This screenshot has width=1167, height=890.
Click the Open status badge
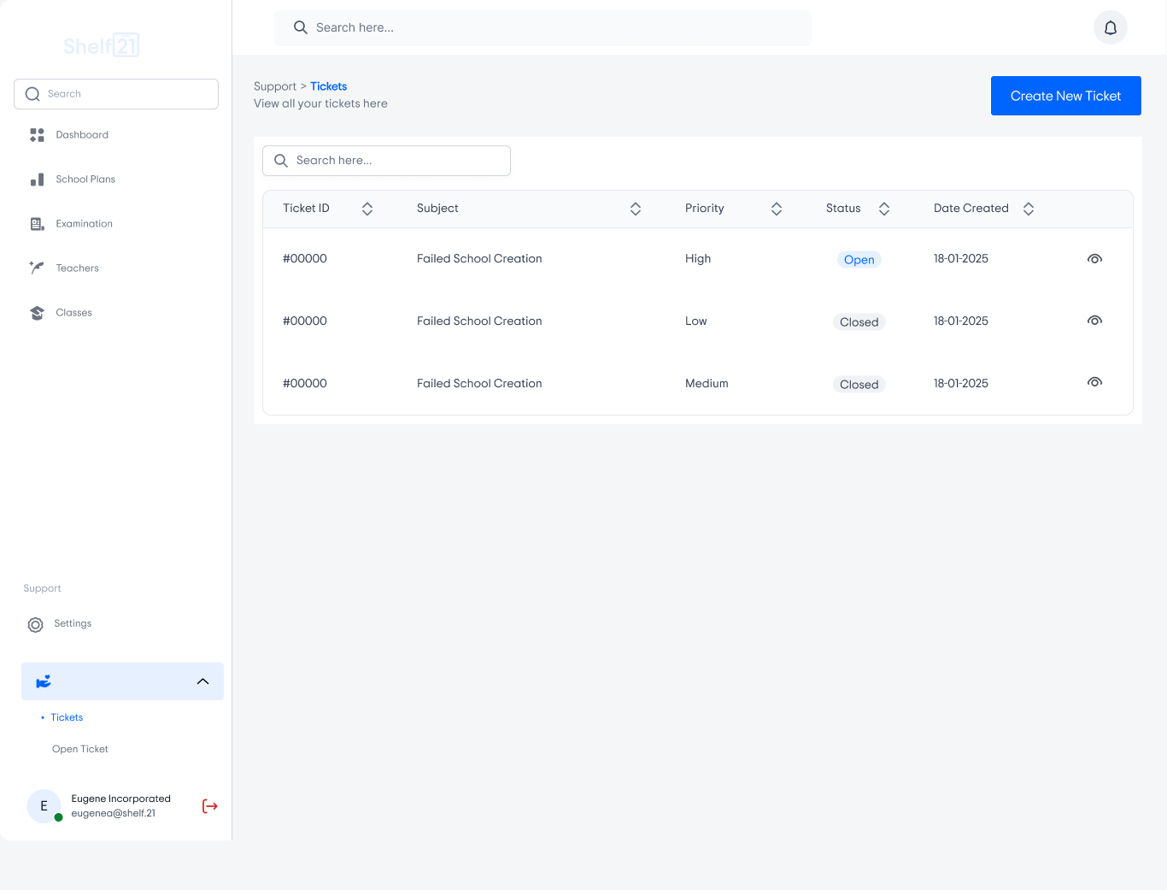tap(859, 260)
